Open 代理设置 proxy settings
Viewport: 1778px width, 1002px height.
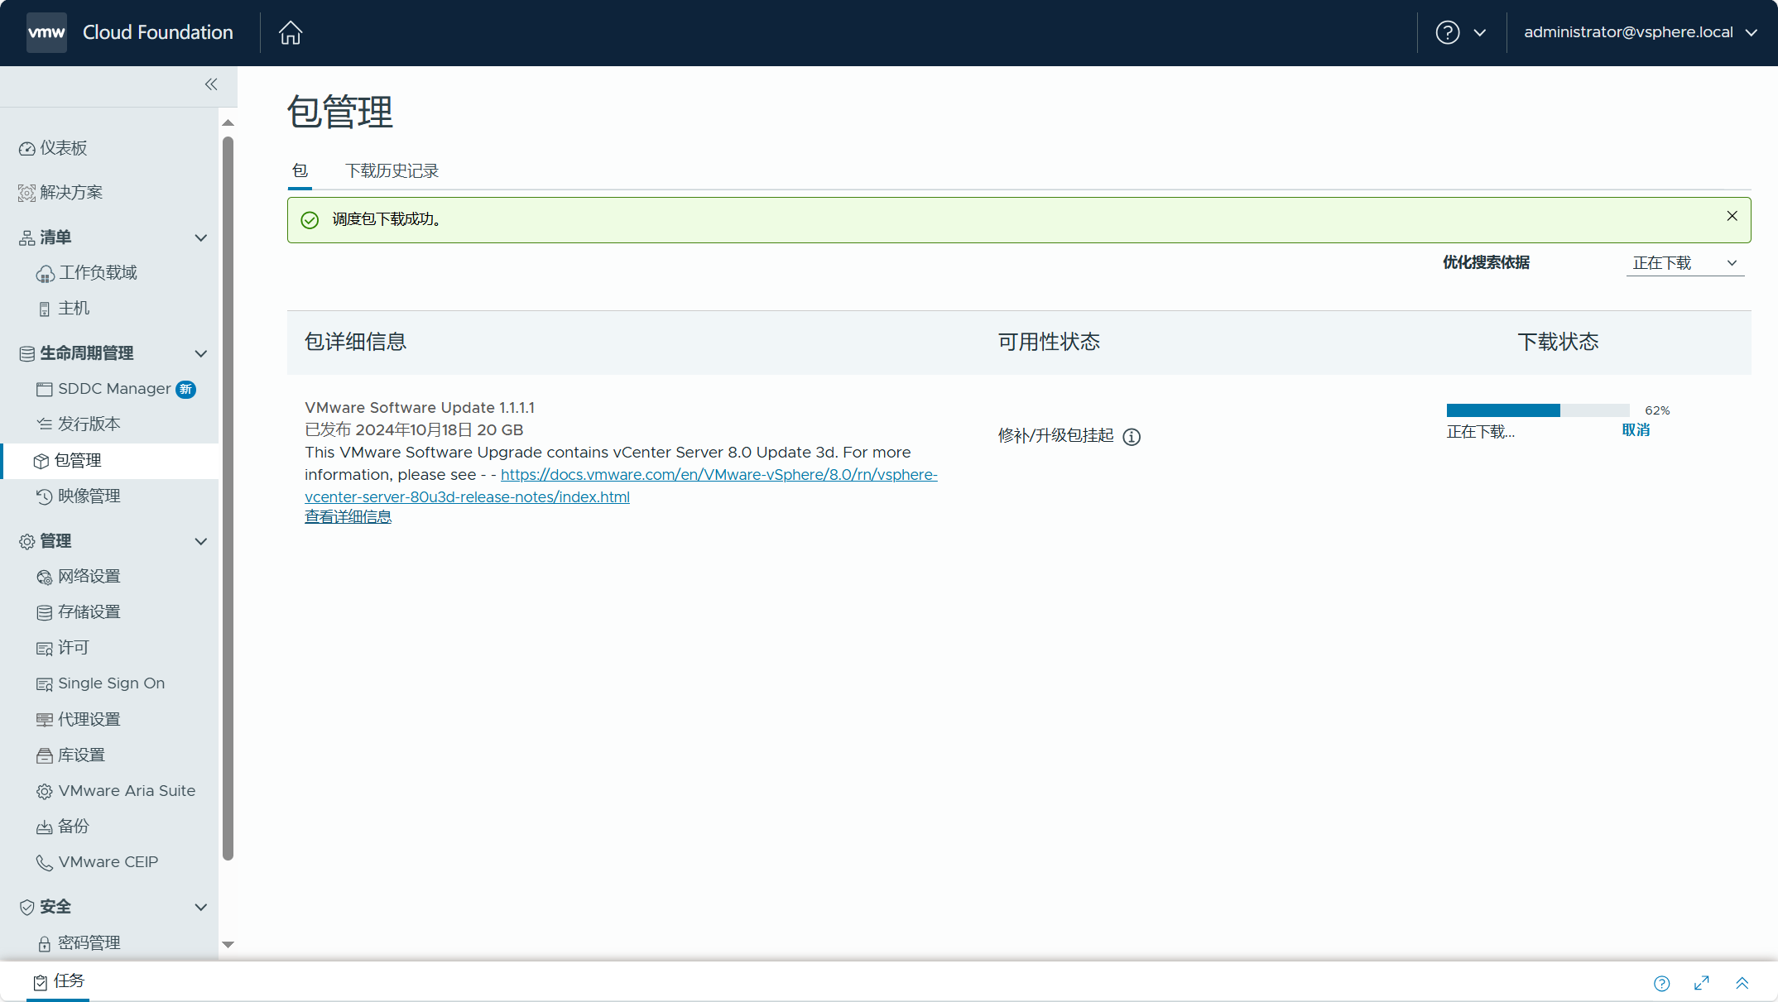(79, 720)
